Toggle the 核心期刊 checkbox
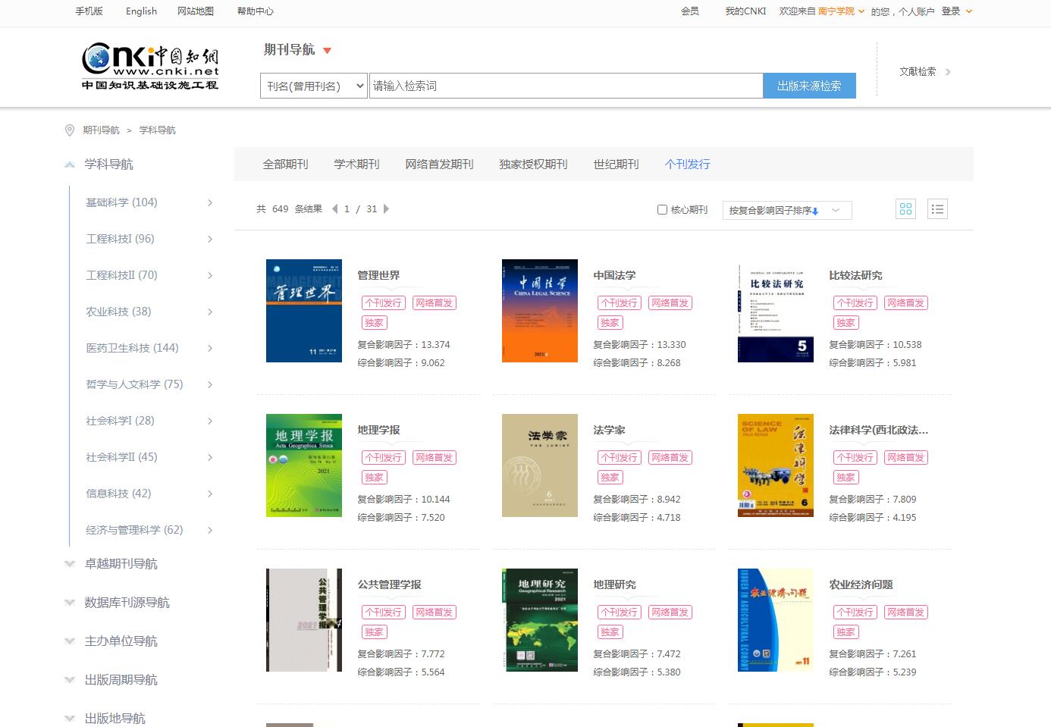1051x727 pixels. coord(662,209)
